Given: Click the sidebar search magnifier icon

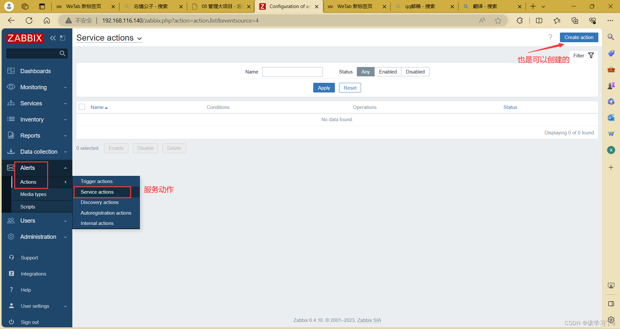Looking at the screenshot, I should point(63,53).
